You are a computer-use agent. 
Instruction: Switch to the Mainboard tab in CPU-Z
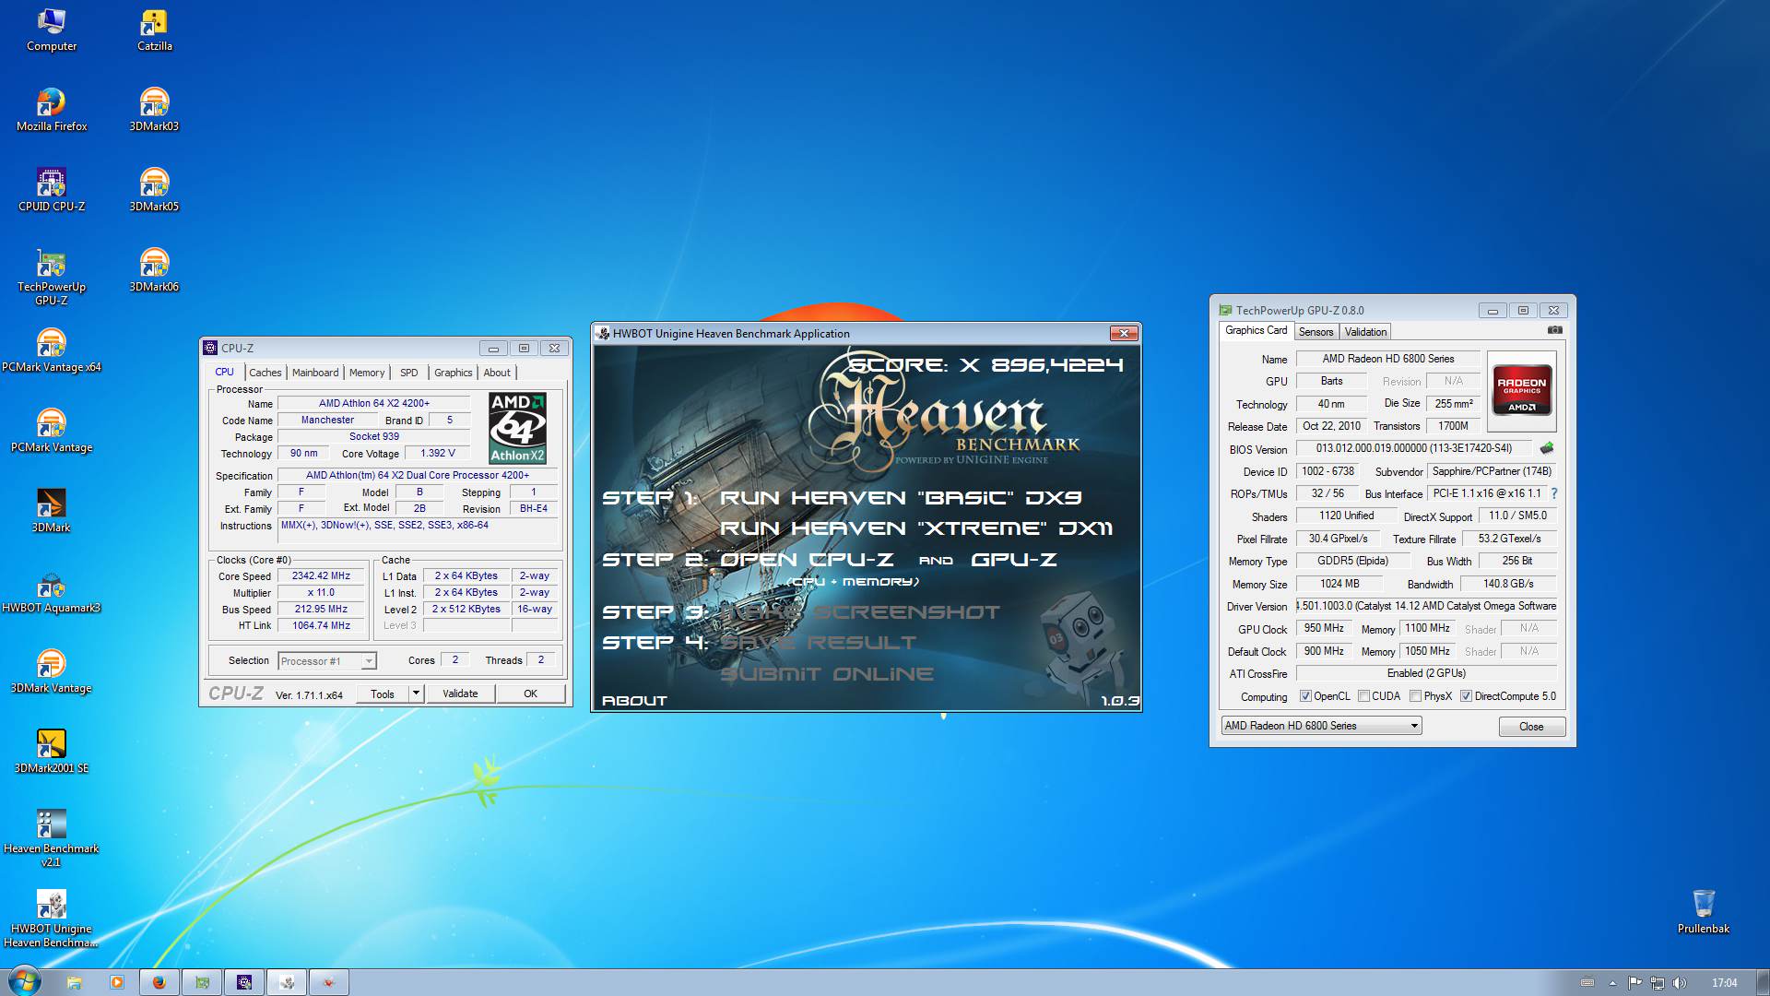click(x=315, y=373)
